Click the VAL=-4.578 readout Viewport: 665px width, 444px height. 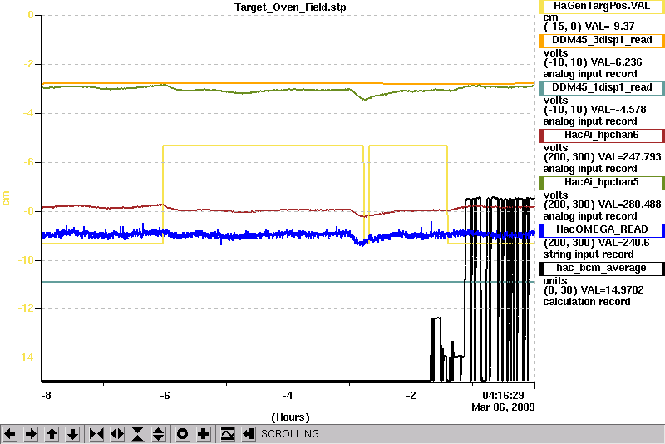[618, 110]
